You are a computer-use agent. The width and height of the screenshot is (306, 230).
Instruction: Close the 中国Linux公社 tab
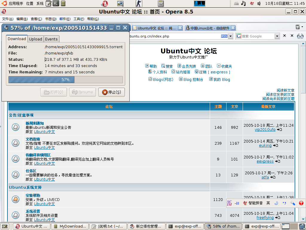(233, 28)
